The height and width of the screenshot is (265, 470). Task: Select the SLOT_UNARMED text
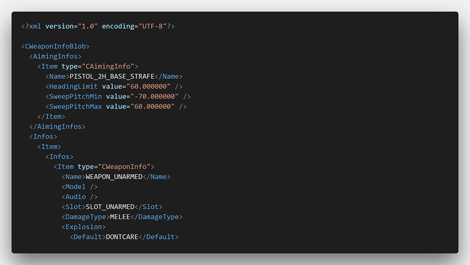coord(110,207)
